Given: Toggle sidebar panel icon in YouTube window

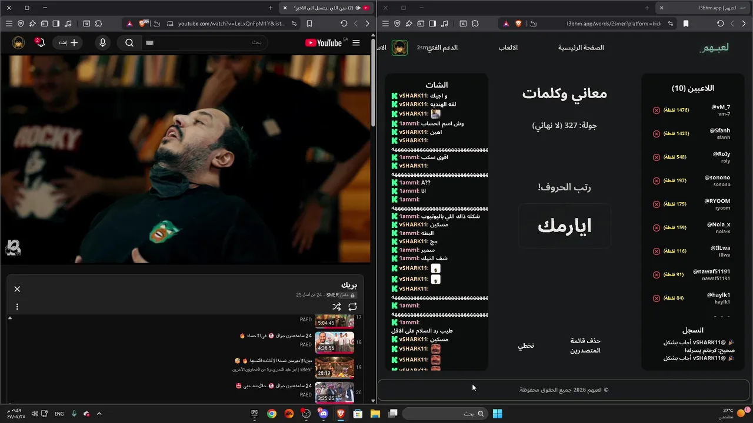Looking at the screenshot, I should click(56, 23).
